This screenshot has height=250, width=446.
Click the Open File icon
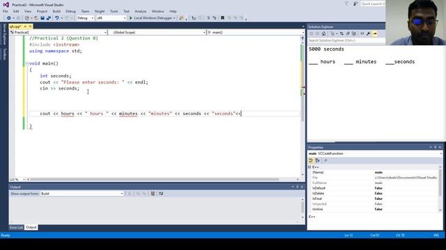36,18
